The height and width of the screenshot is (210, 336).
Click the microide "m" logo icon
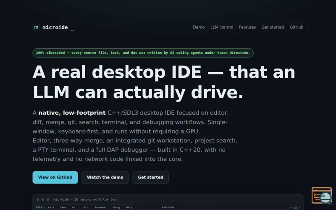(36, 27)
